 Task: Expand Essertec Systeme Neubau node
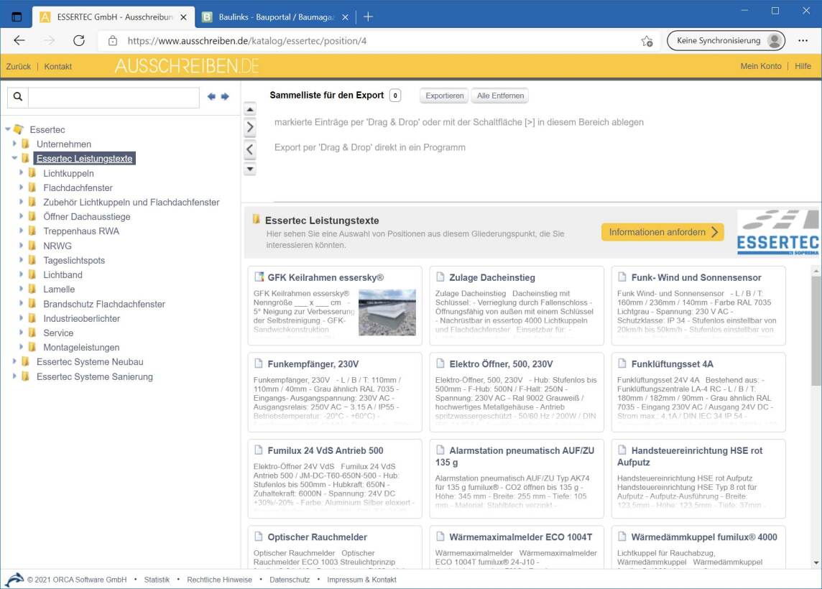tap(14, 361)
